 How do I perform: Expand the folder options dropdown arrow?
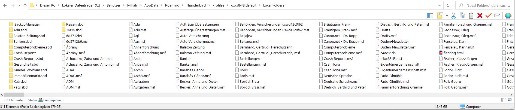(x=447, y=16)
